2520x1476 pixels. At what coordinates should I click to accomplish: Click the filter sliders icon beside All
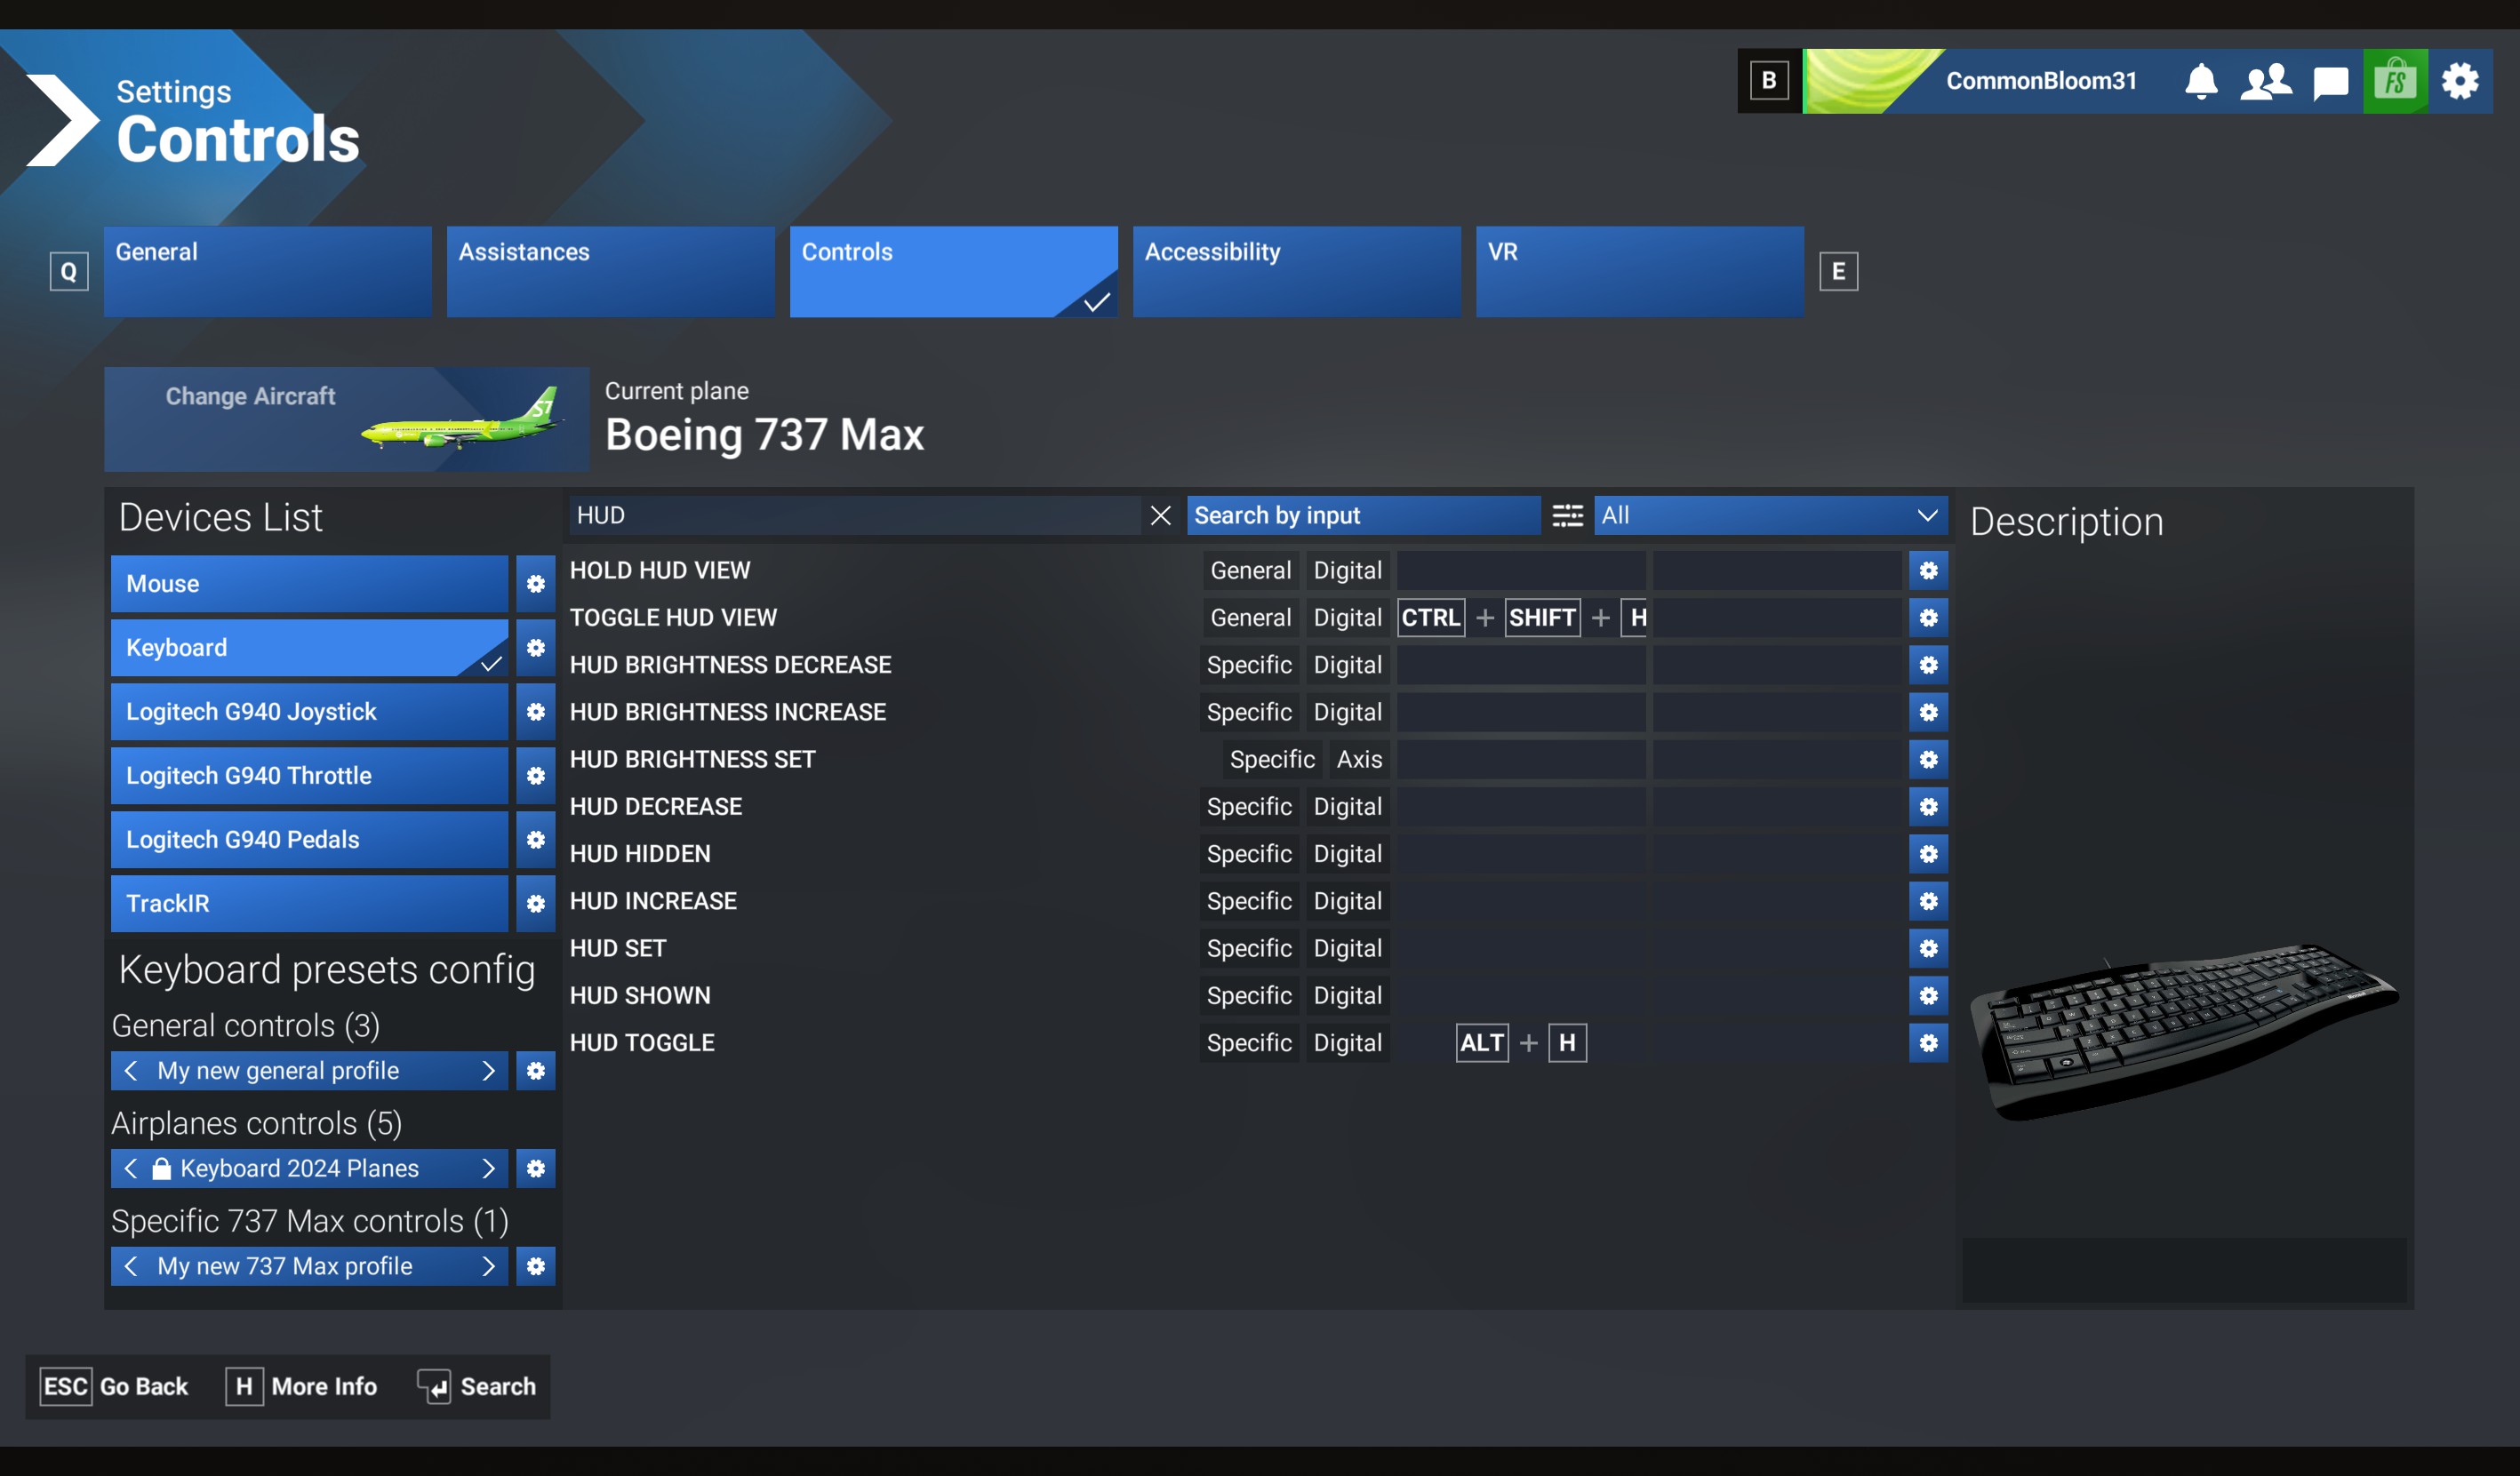(1567, 515)
